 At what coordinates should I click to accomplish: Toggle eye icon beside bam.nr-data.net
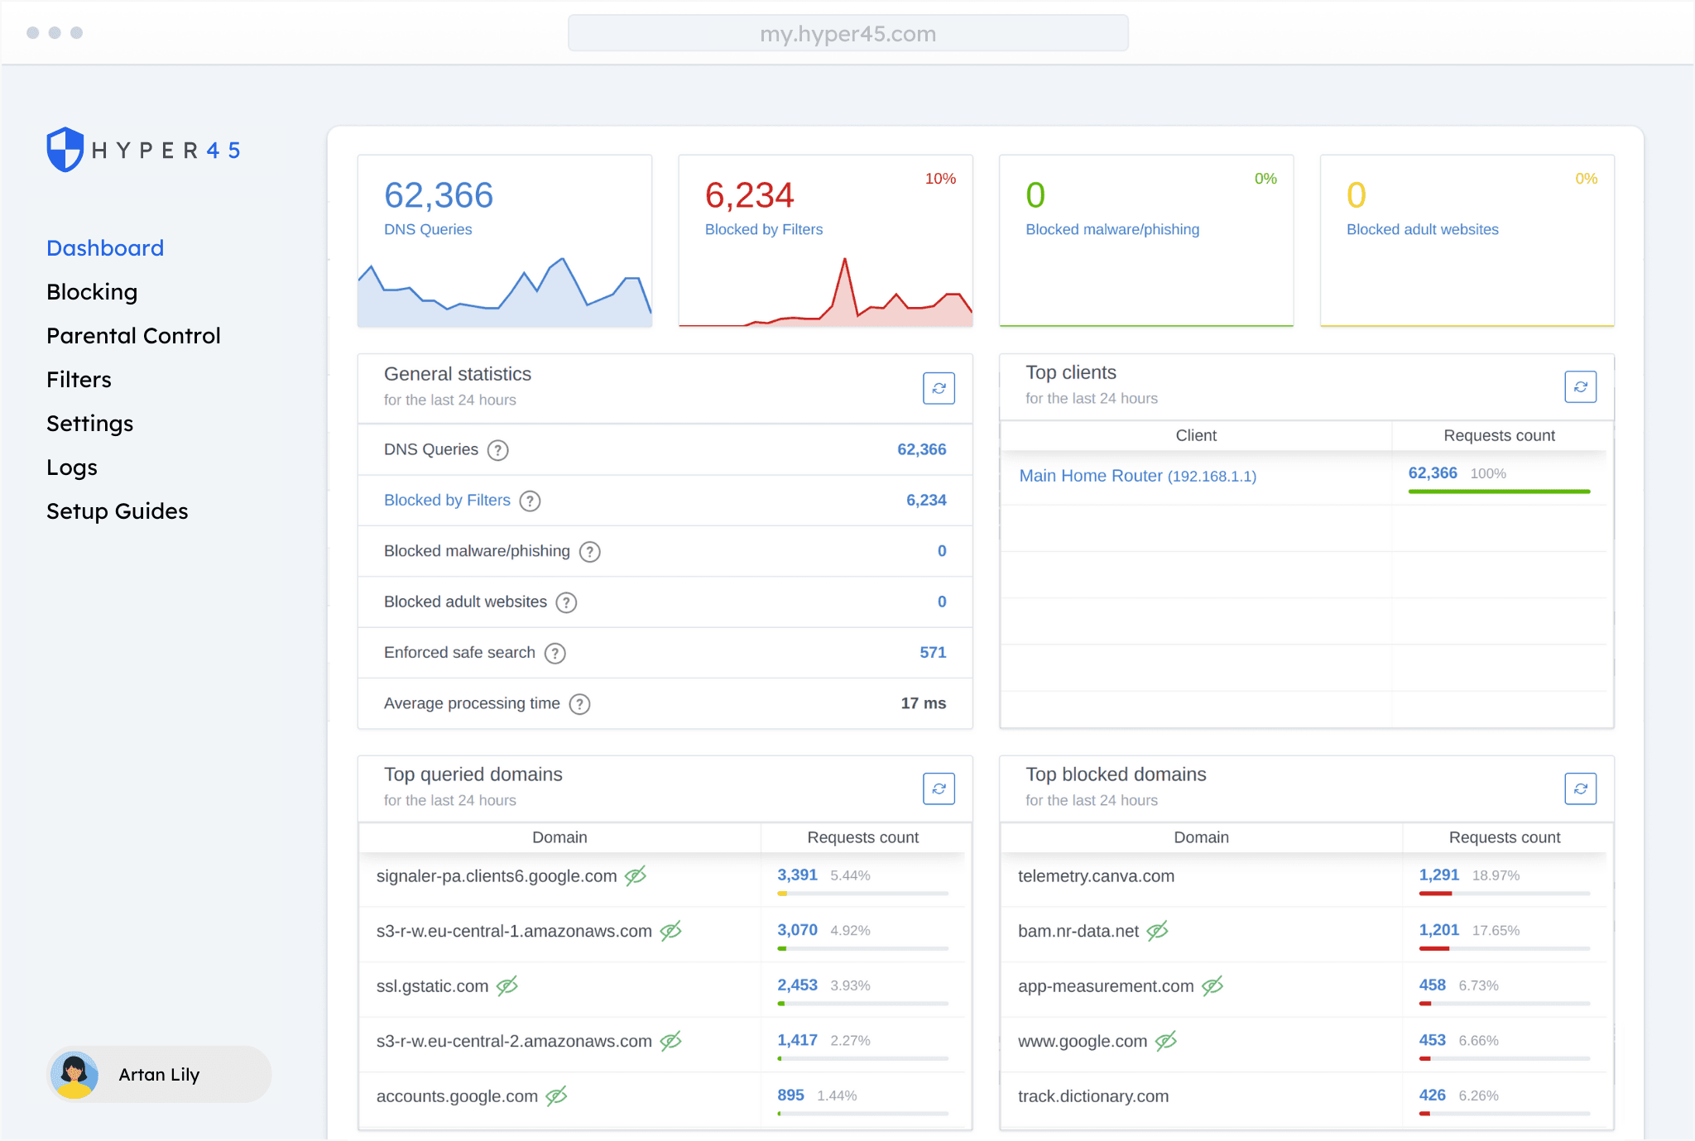coord(1158,931)
